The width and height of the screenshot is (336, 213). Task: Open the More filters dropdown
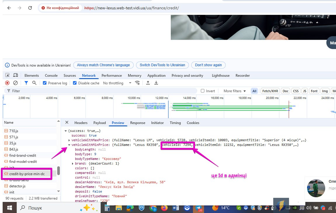[235, 91]
